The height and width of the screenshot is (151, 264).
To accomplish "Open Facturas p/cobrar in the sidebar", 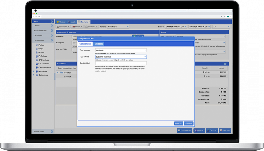I will coord(45,67).
